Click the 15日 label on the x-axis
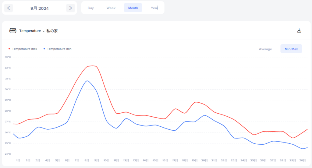This screenshot has width=312, height=168. coord(155,160)
